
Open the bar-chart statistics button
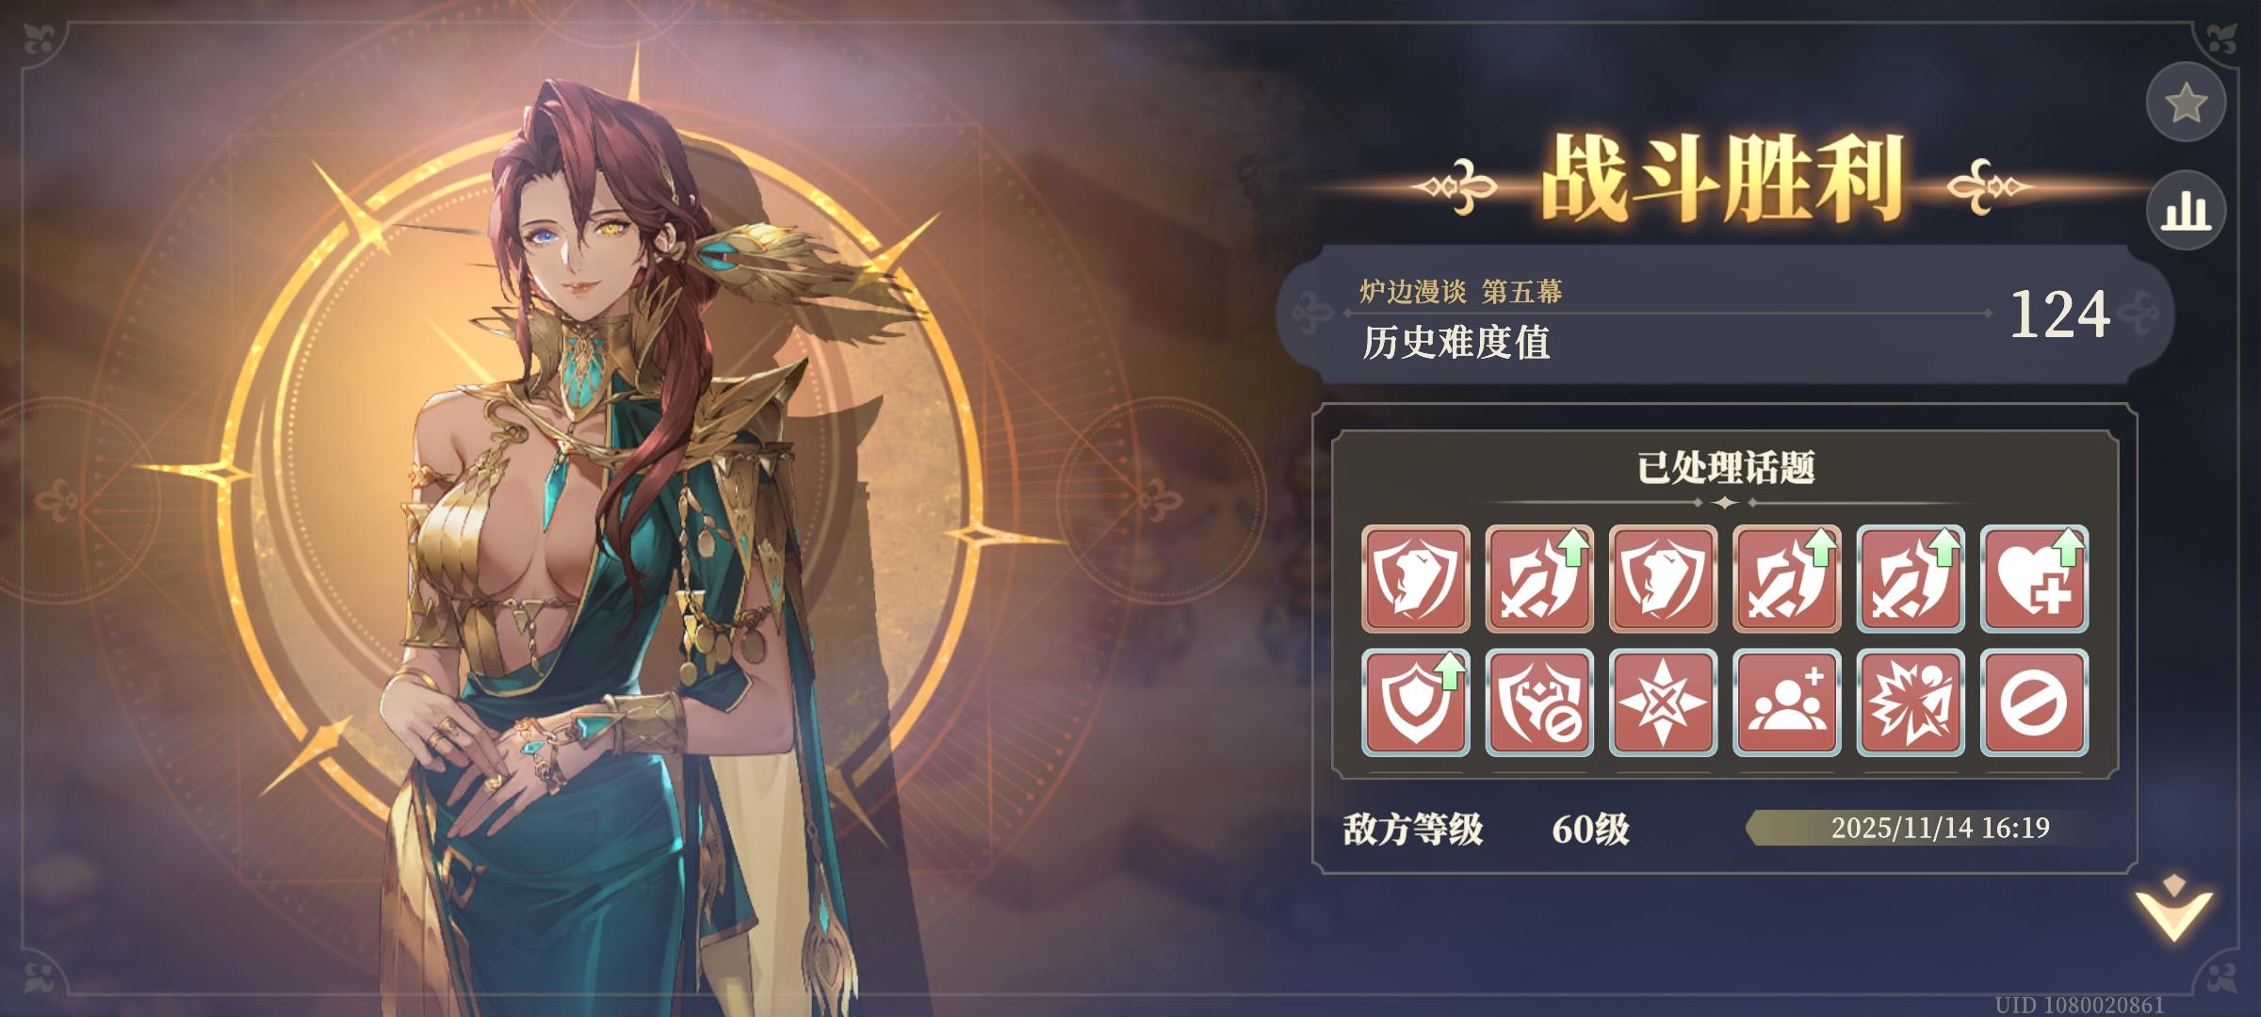coord(2186,211)
